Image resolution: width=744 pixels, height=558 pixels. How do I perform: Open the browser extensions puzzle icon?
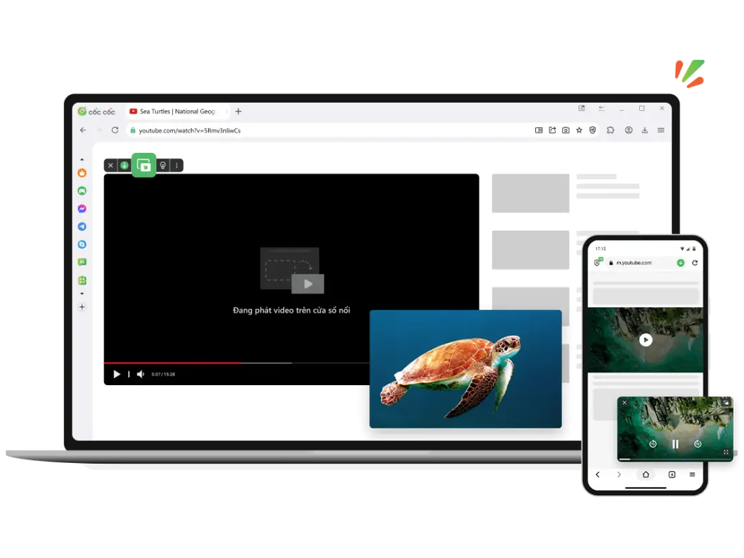pos(611,130)
